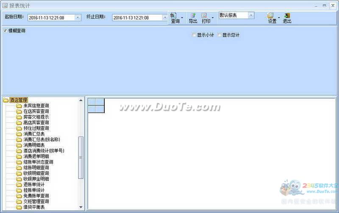Click the folder icon beside 消费退单明细
This screenshot has height=213, width=339.
pyautogui.click(x=19, y=156)
